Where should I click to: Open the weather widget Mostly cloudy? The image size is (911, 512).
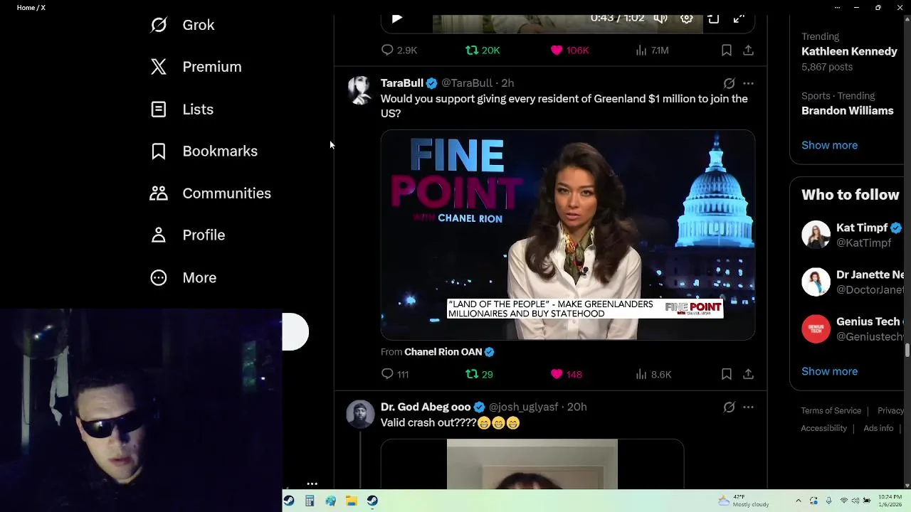(743, 501)
